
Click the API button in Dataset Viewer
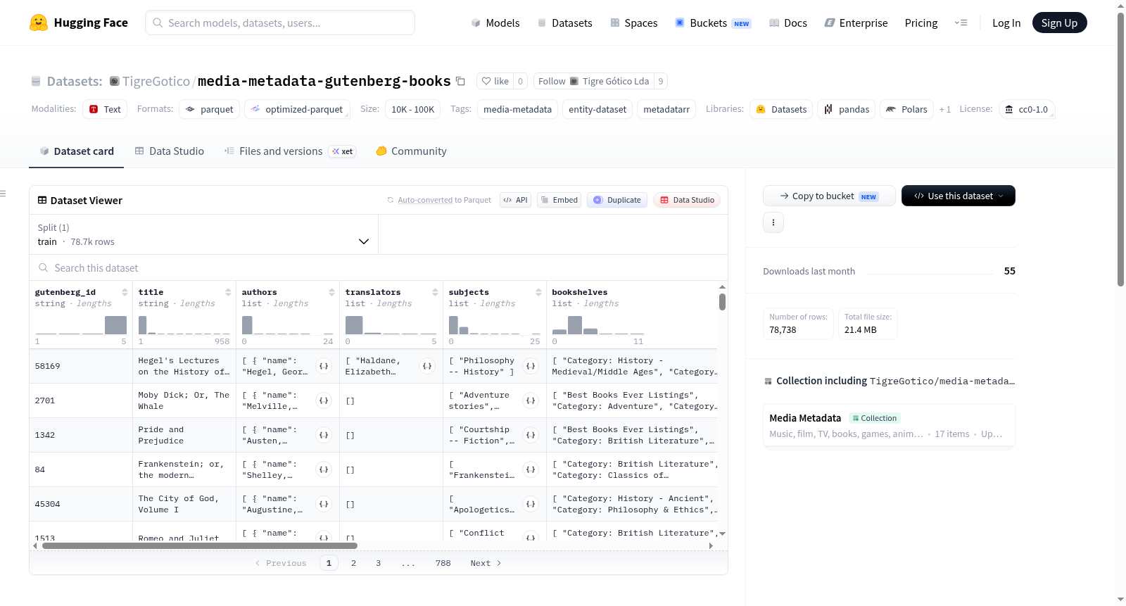tap(515, 200)
